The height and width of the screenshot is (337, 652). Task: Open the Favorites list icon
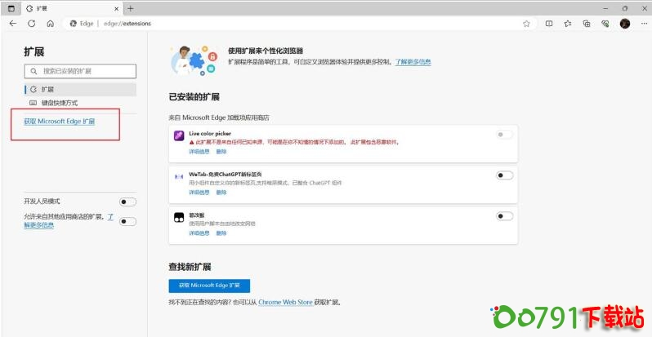[568, 24]
